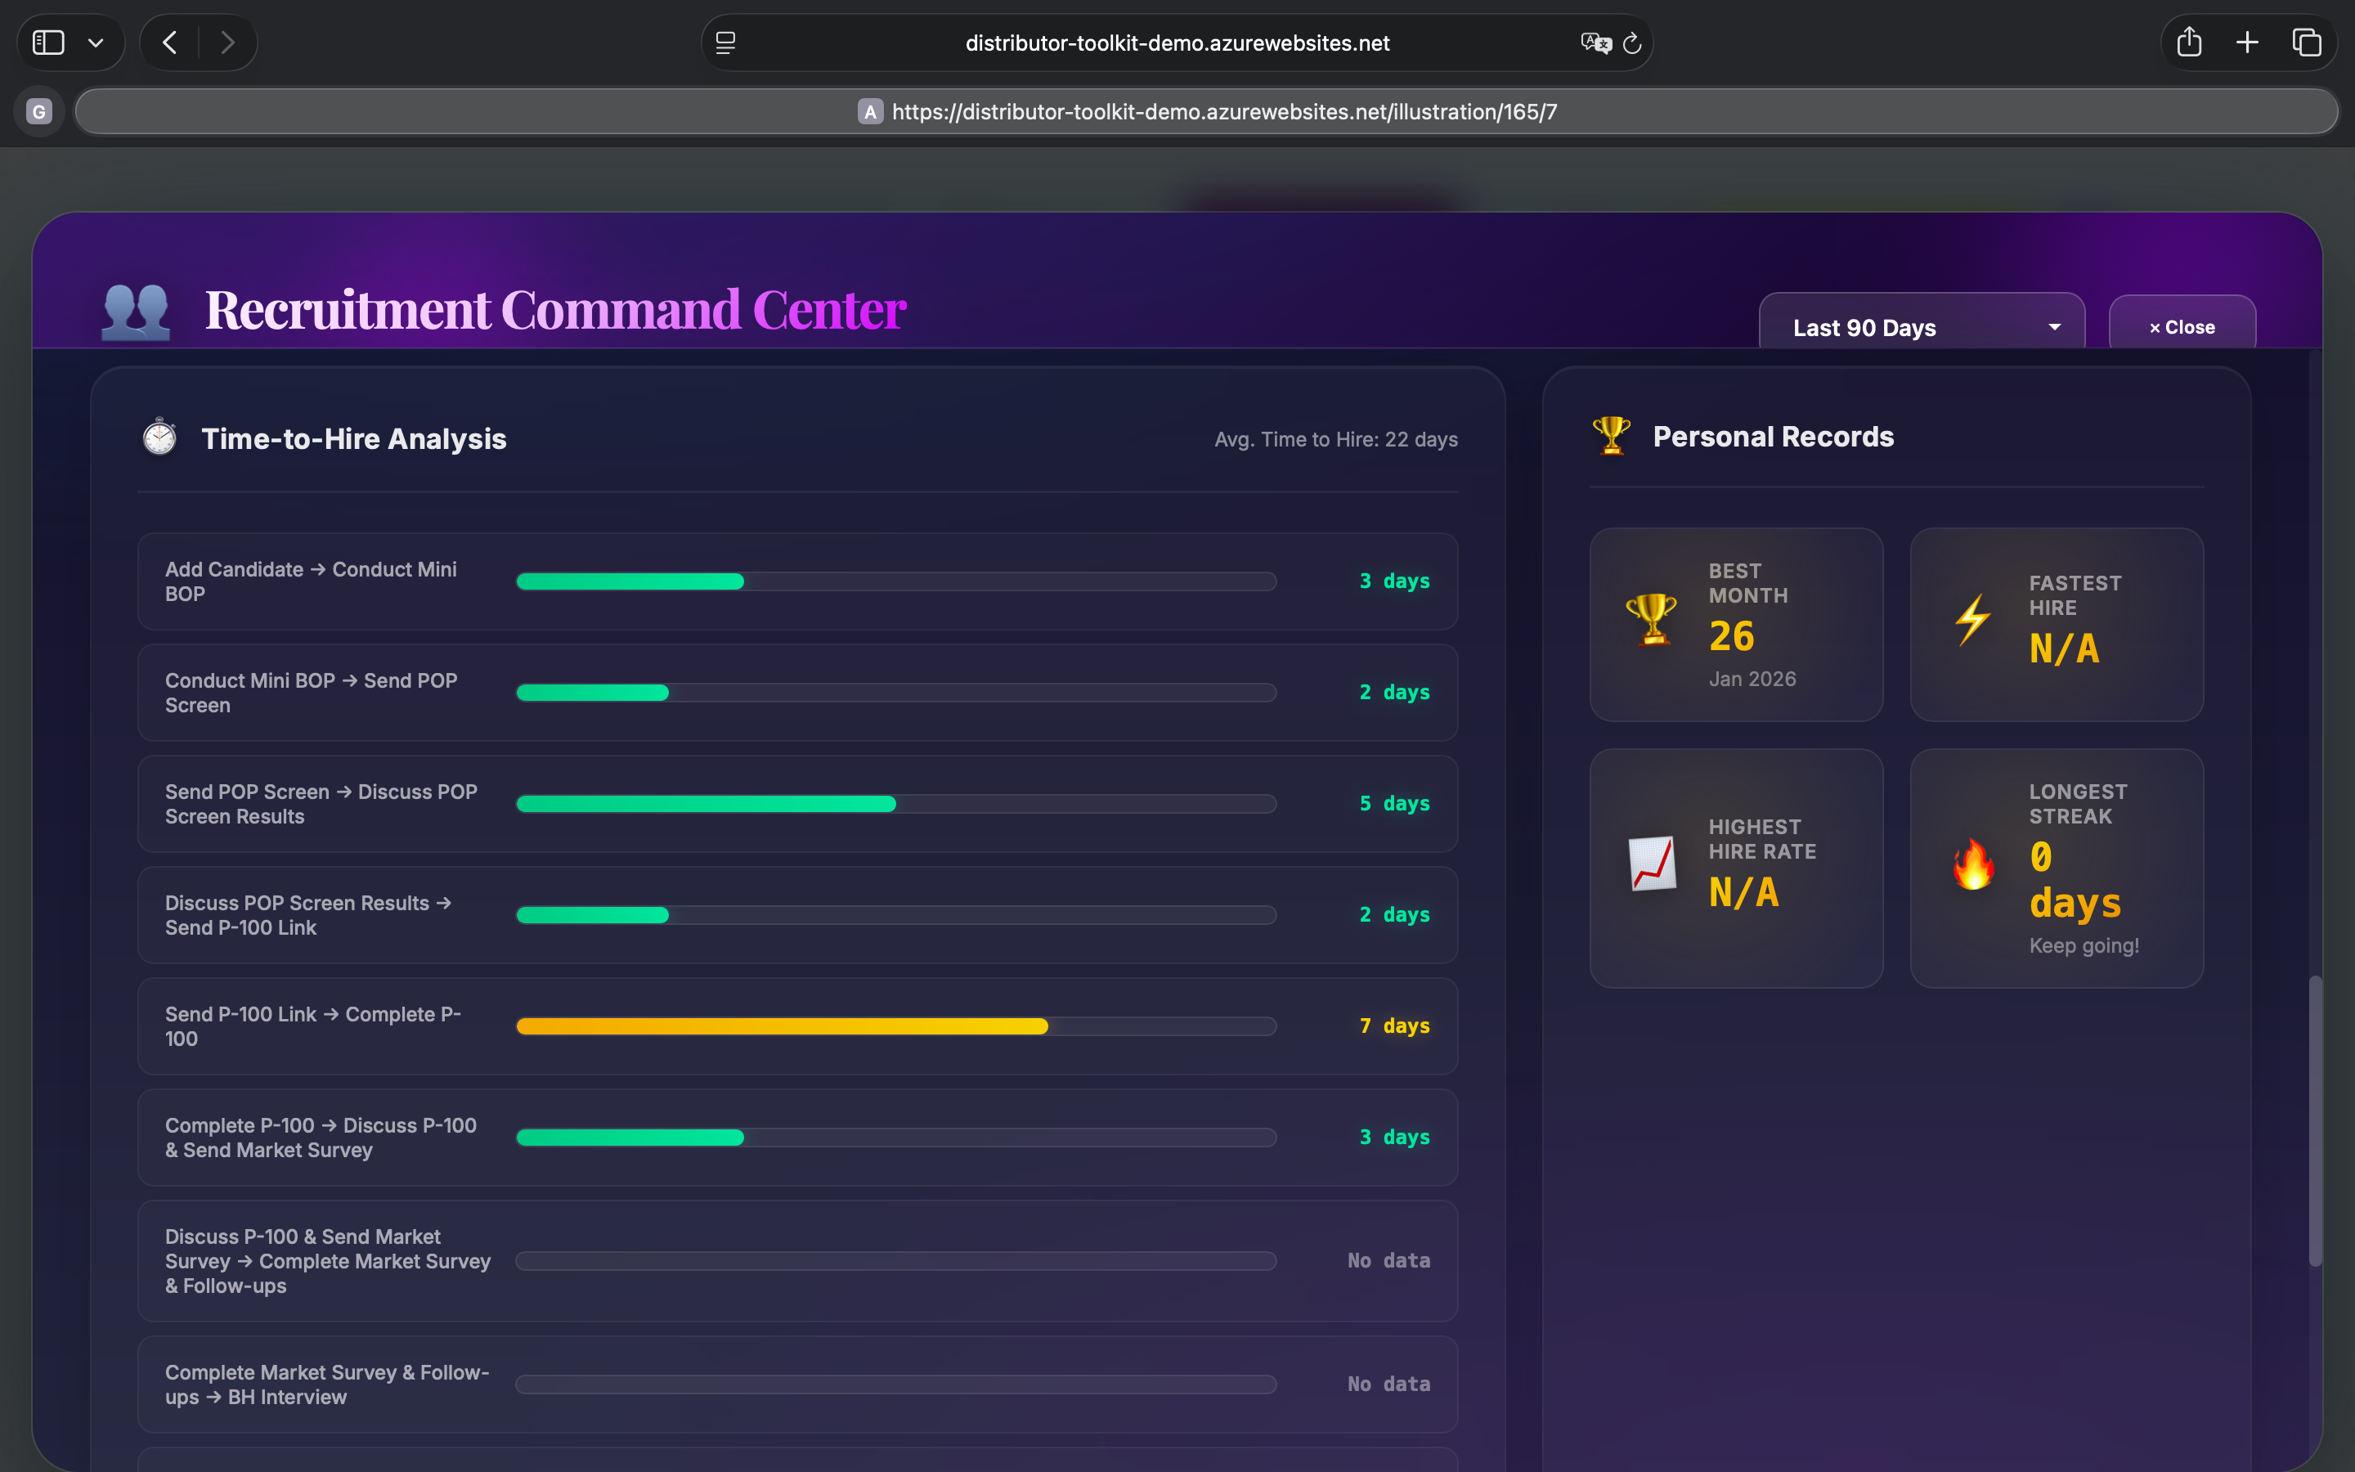The width and height of the screenshot is (2355, 1472).
Task: Click the back navigation arrow
Action: [x=168, y=42]
